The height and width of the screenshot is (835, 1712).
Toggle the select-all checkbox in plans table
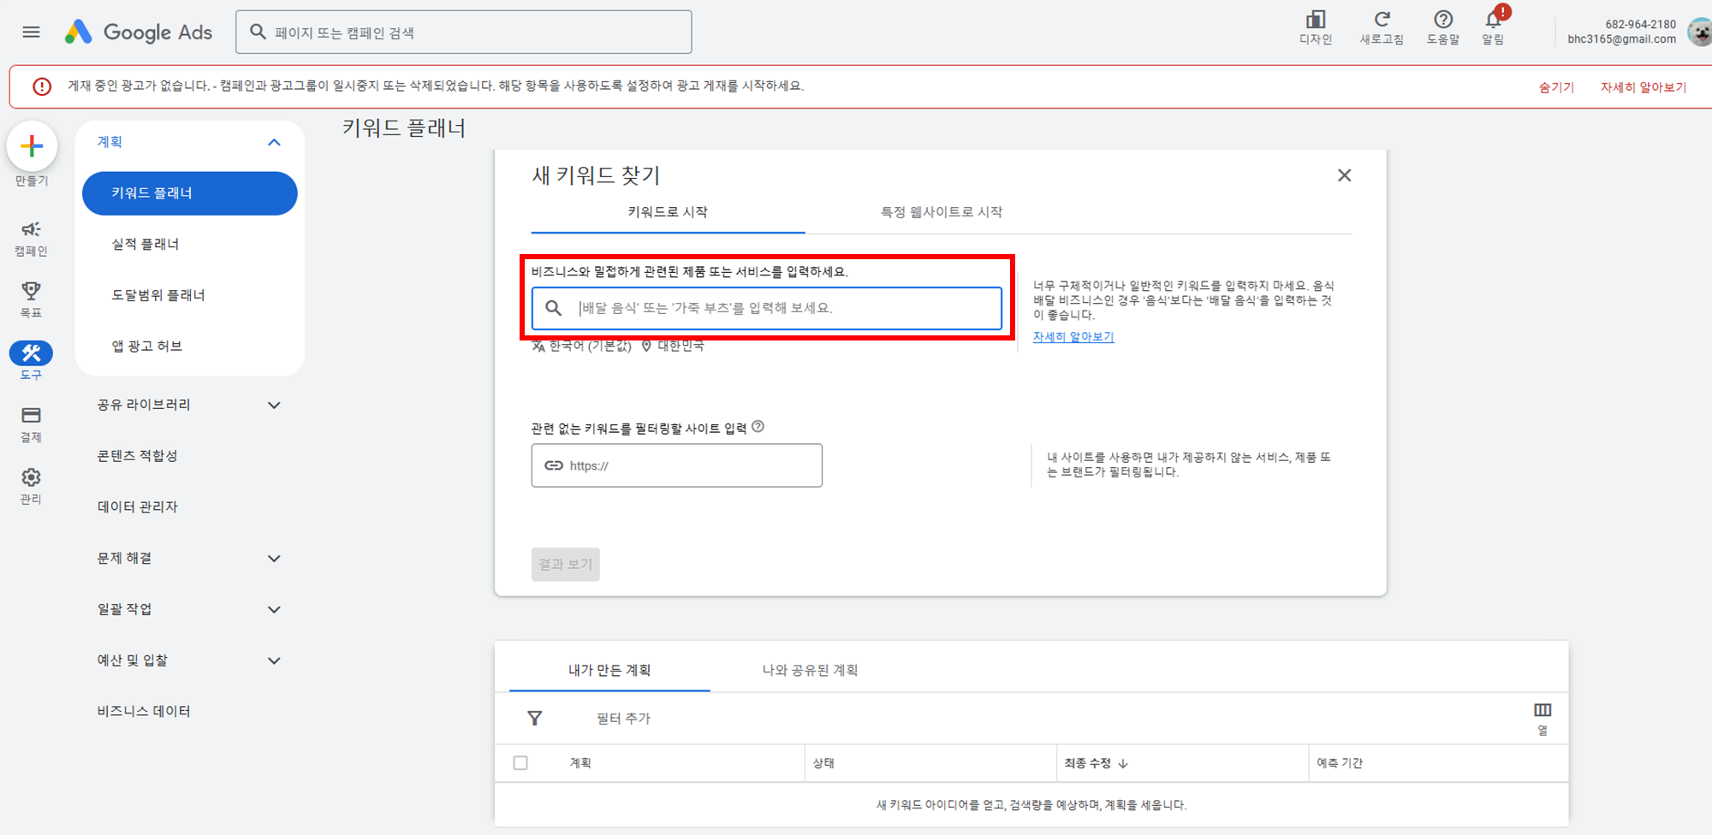coord(521,762)
